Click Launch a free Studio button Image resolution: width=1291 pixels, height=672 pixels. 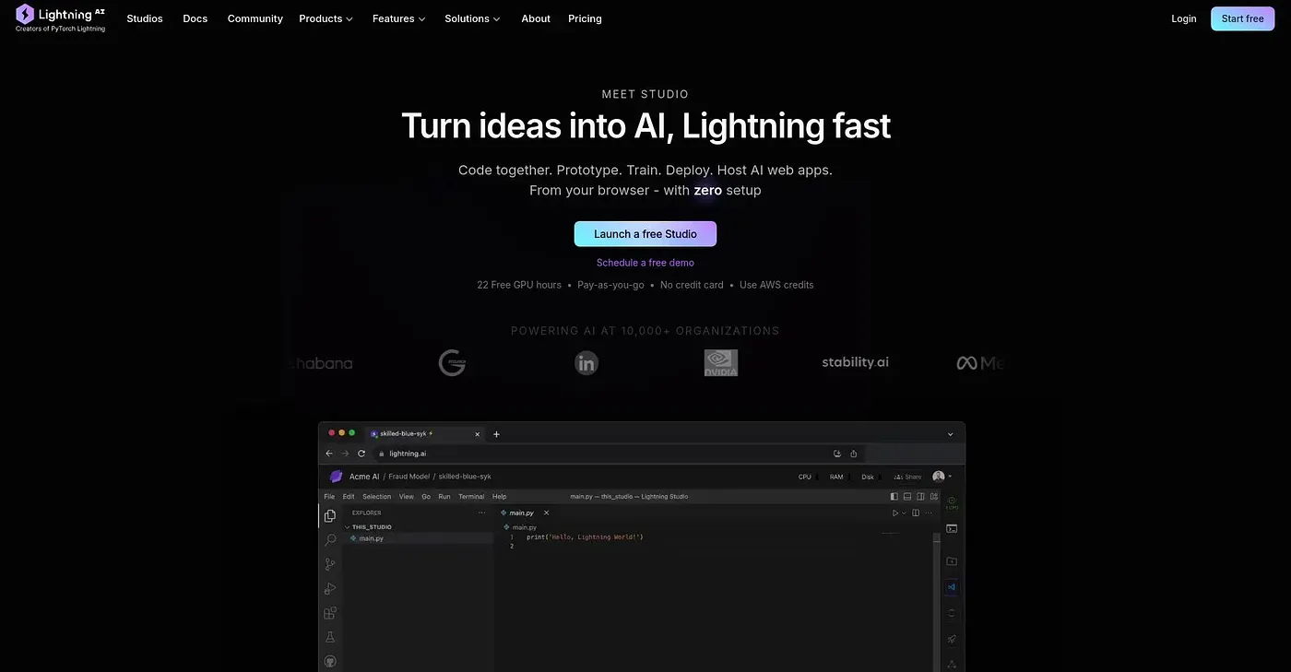(x=645, y=234)
